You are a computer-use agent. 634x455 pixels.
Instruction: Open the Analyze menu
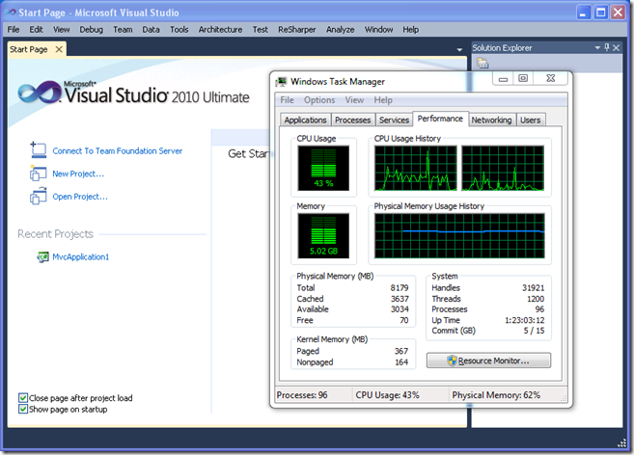(340, 30)
